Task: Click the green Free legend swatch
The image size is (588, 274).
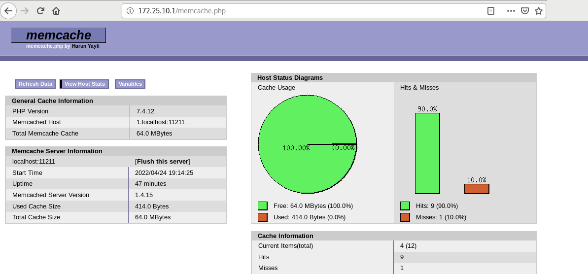Action: click(x=263, y=206)
